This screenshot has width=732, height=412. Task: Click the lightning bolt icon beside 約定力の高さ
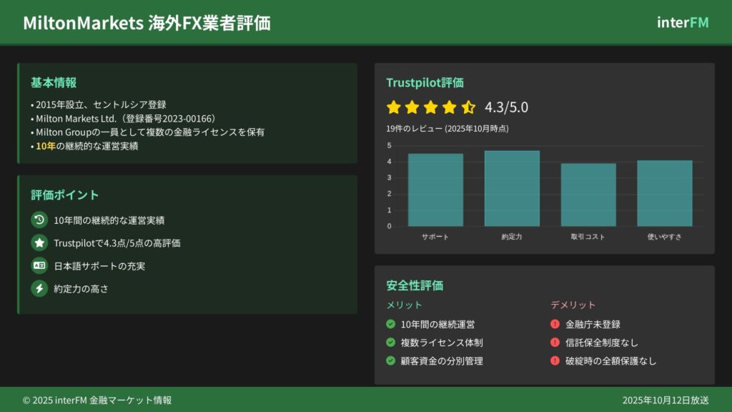39,289
